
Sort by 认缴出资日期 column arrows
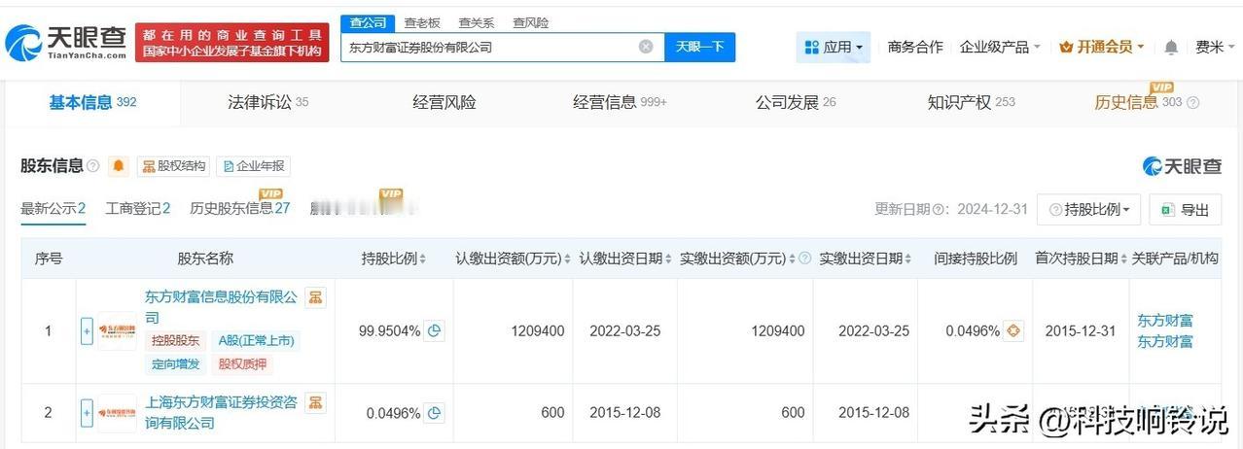tap(668, 259)
